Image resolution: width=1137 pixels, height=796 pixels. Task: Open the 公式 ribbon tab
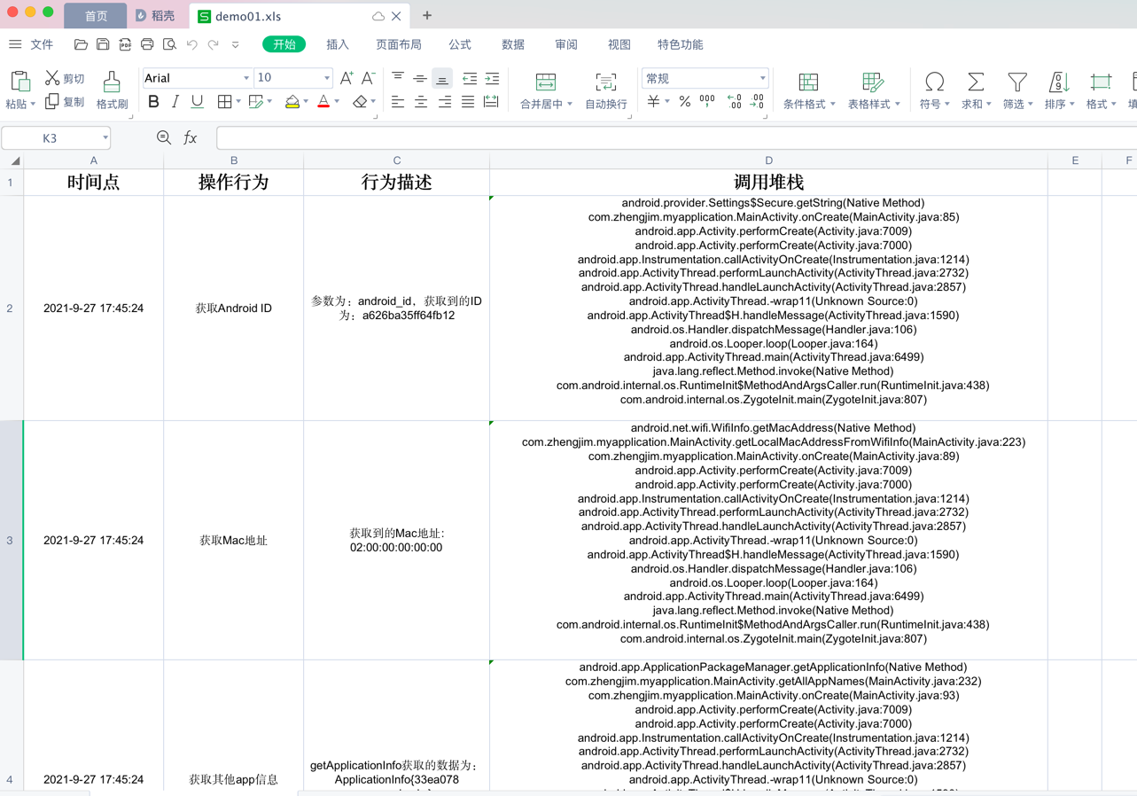coord(460,44)
